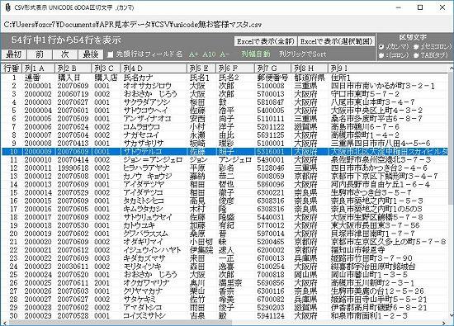
Task: Click Excelで表示(全部) button
Action: point(266,41)
